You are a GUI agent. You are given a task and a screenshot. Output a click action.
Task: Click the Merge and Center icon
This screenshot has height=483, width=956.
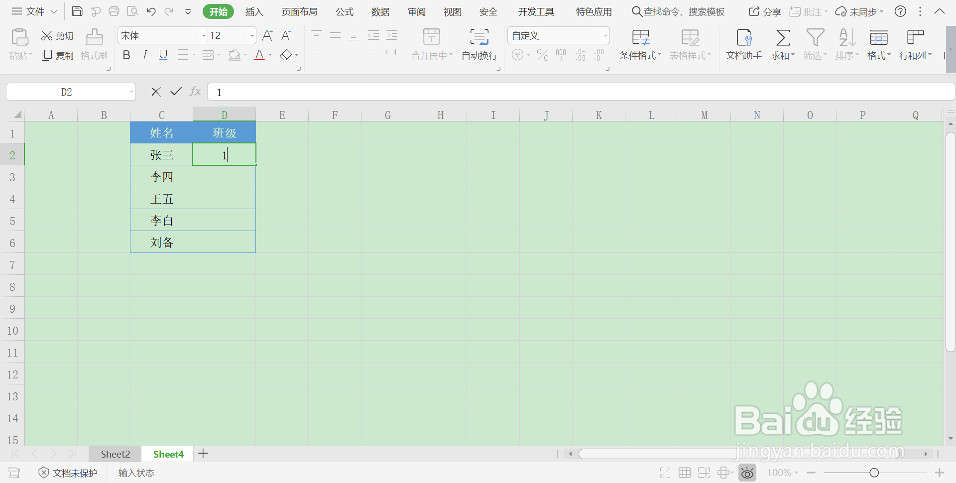coord(431,37)
